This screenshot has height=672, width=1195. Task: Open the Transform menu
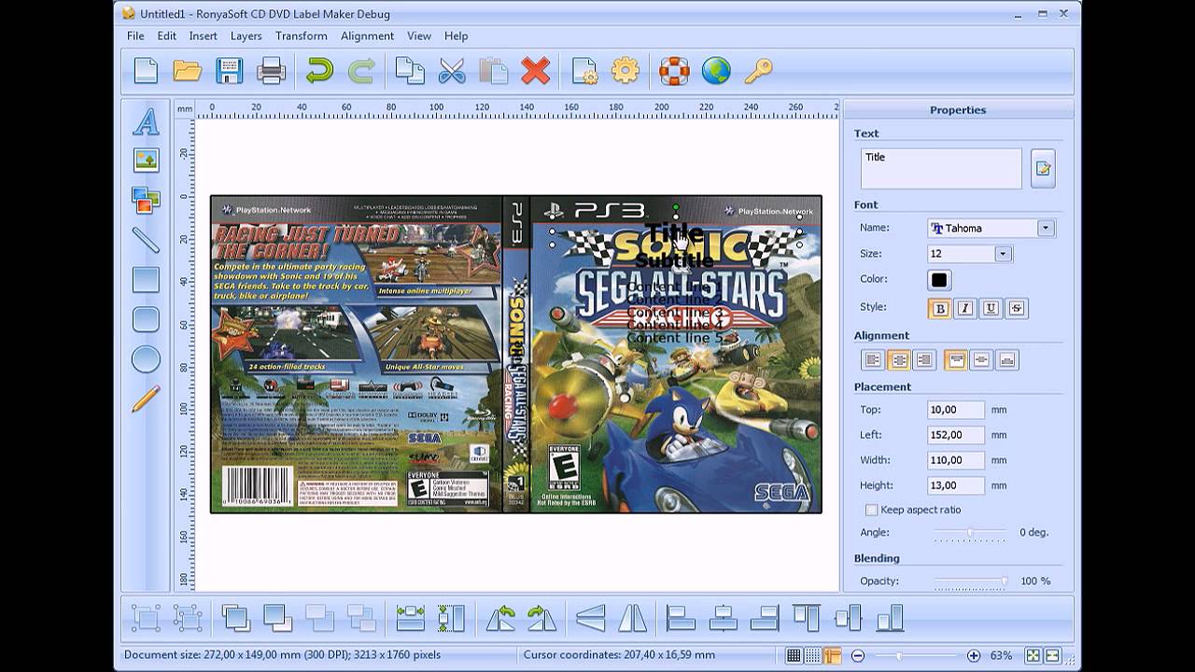click(302, 35)
